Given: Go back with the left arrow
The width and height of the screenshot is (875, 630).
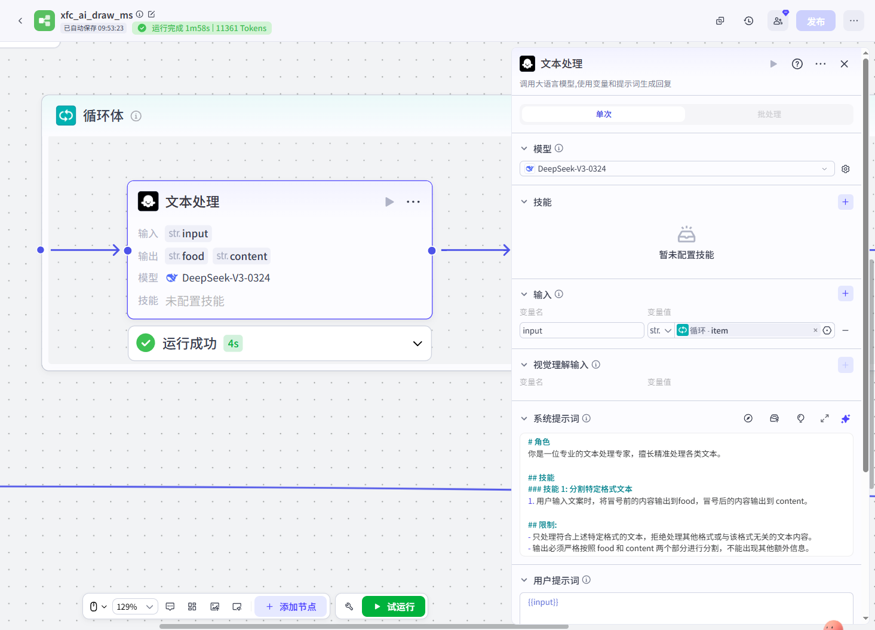Looking at the screenshot, I should tap(20, 21).
